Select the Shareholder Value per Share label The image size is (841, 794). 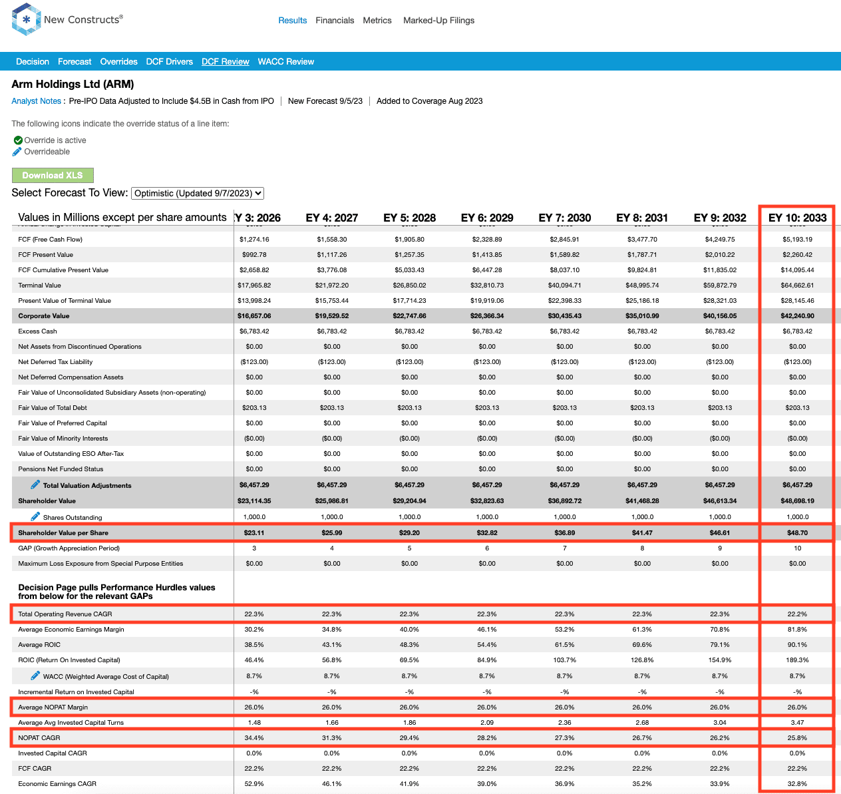(x=63, y=532)
